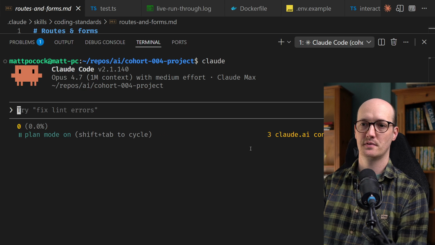Select the Terminal panel tab

tap(148, 42)
